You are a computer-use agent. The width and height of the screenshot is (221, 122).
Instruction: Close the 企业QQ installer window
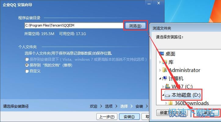coord(159,3)
